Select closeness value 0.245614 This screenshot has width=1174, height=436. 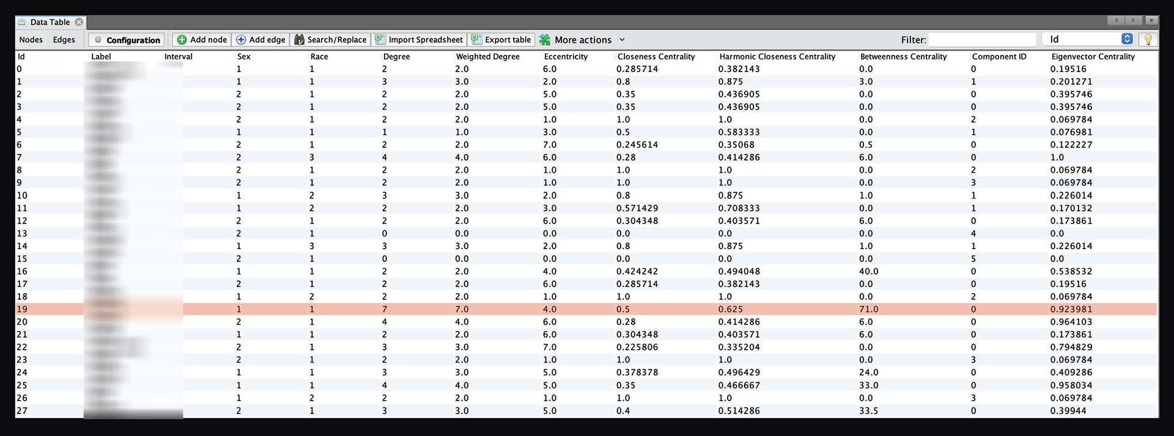point(637,145)
